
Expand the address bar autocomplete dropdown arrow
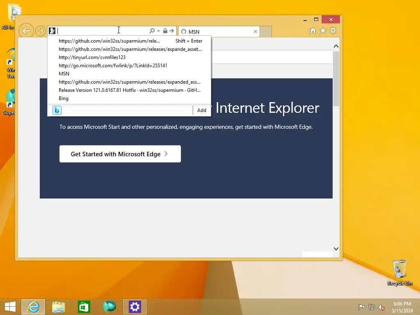point(159,31)
